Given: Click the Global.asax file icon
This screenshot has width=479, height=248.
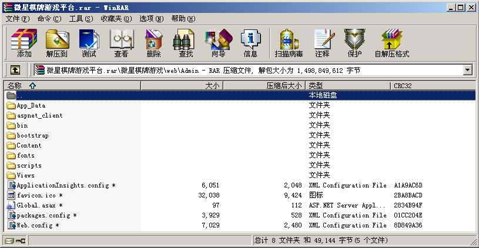Looking at the screenshot, I should click(x=11, y=206).
